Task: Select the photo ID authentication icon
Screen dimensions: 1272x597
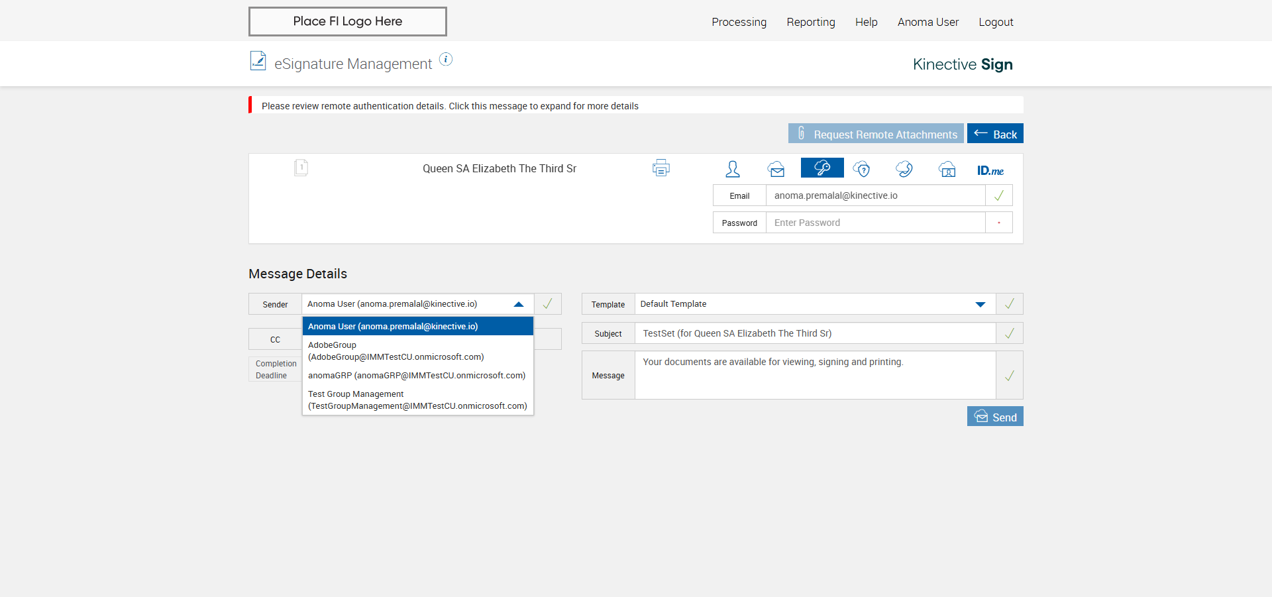Action: coord(947,169)
